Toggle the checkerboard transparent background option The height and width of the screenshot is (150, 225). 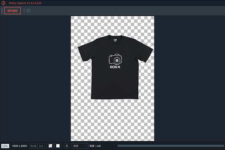pyautogui.click(x=50, y=145)
